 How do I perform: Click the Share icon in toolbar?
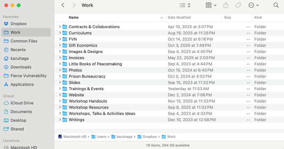(226, 5)
